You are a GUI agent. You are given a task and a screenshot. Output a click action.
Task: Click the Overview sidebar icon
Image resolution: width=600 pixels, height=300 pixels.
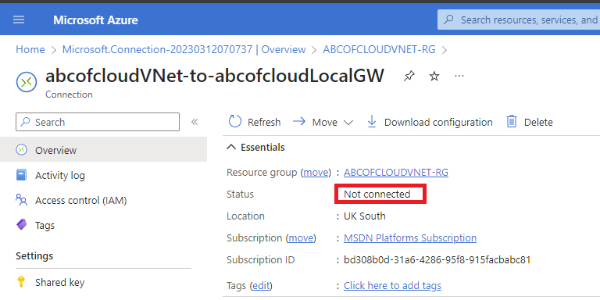[21, 150]
